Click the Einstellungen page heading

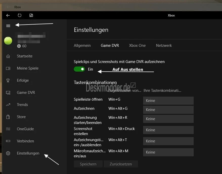pos(91,30)
